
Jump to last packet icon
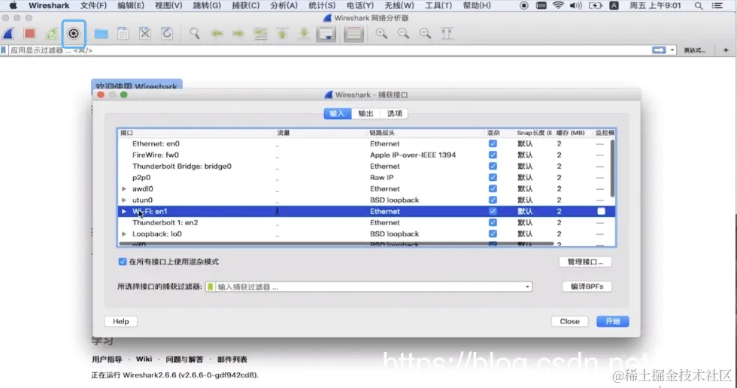pyautogui.click(x=304, y=34)
